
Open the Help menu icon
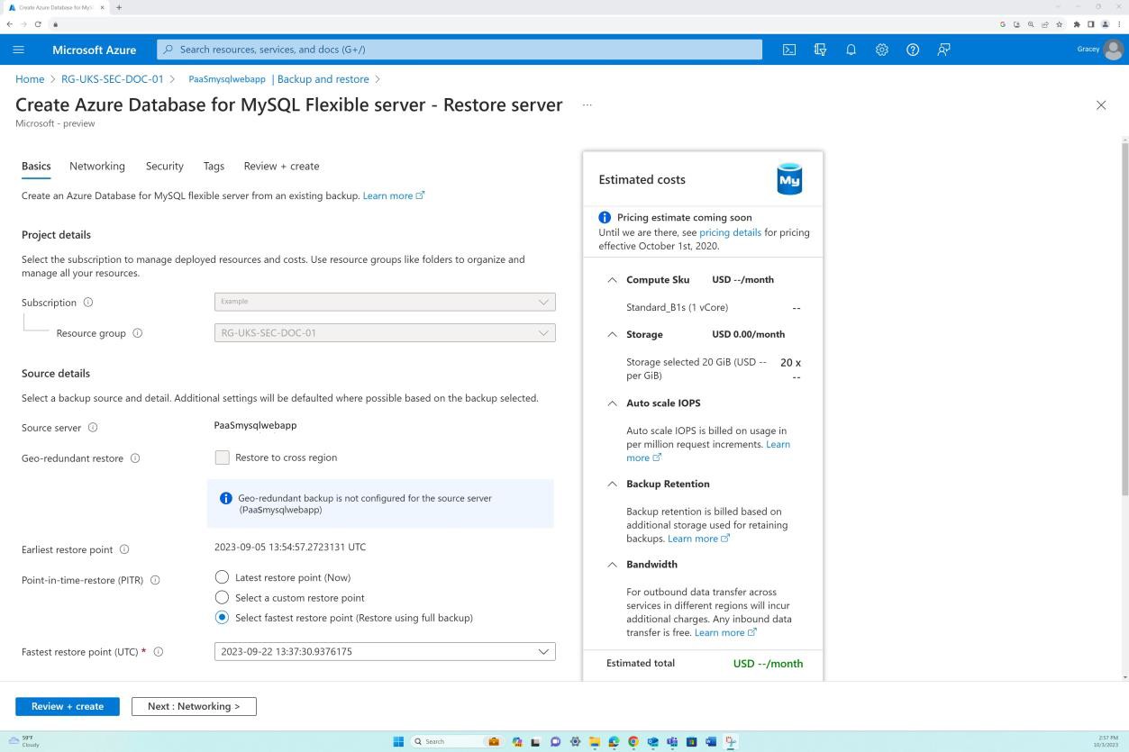pyautogui.click(x=912, y=50)
